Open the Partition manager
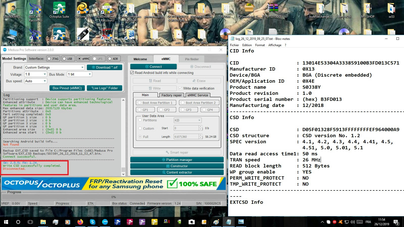The image size is (404, 227). (x=177, y=160)
